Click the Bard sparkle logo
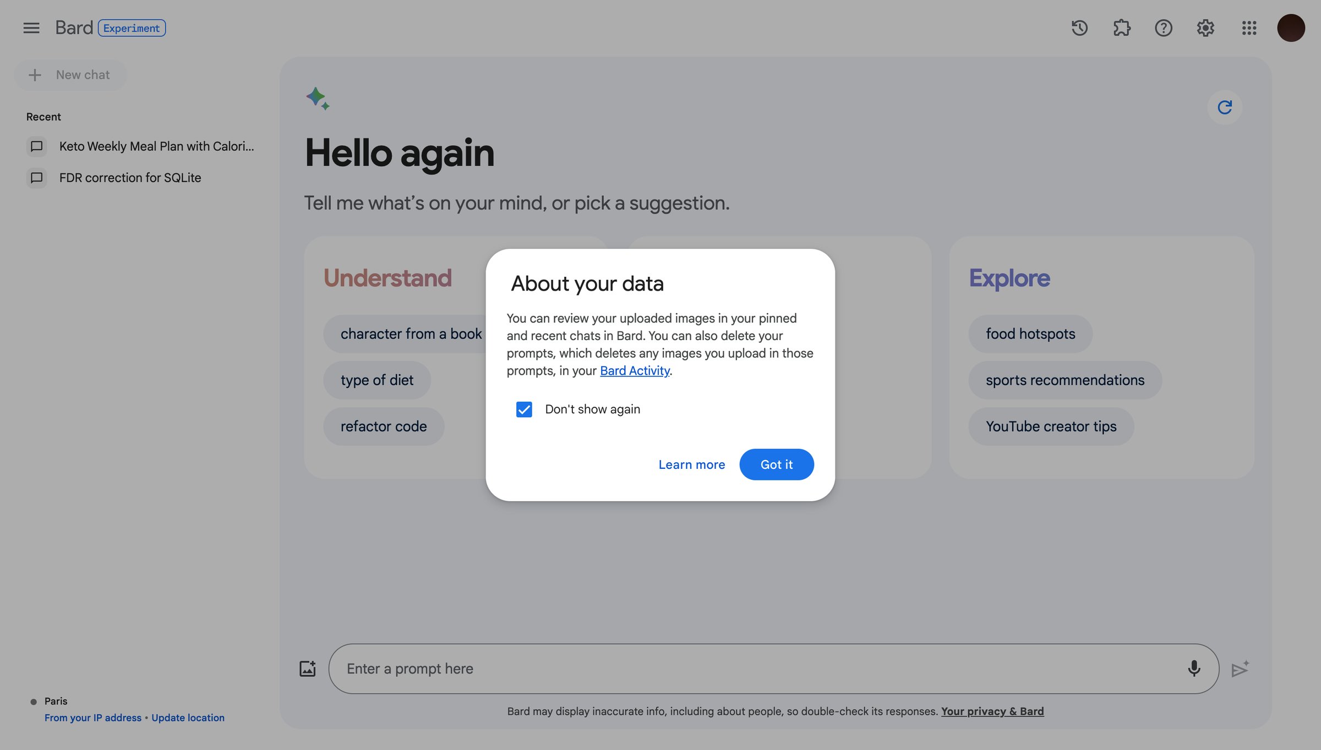The width and height of the screenshot is (1321, 750). 318,98
